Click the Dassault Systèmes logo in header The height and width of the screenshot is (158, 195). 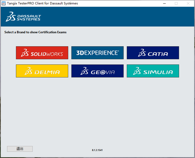(23, 17)
